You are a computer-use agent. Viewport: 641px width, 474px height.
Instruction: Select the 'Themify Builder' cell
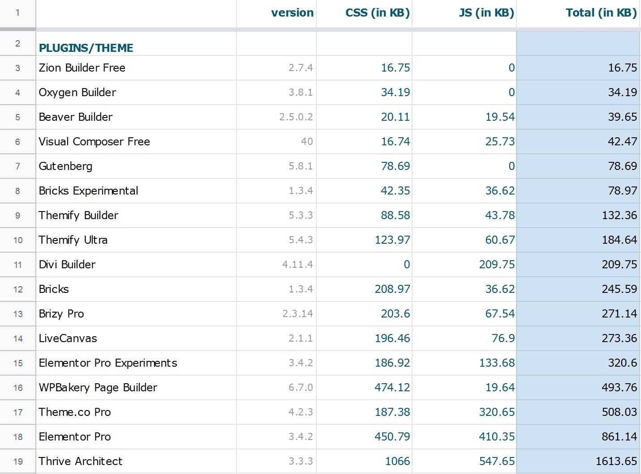point(136,216)
